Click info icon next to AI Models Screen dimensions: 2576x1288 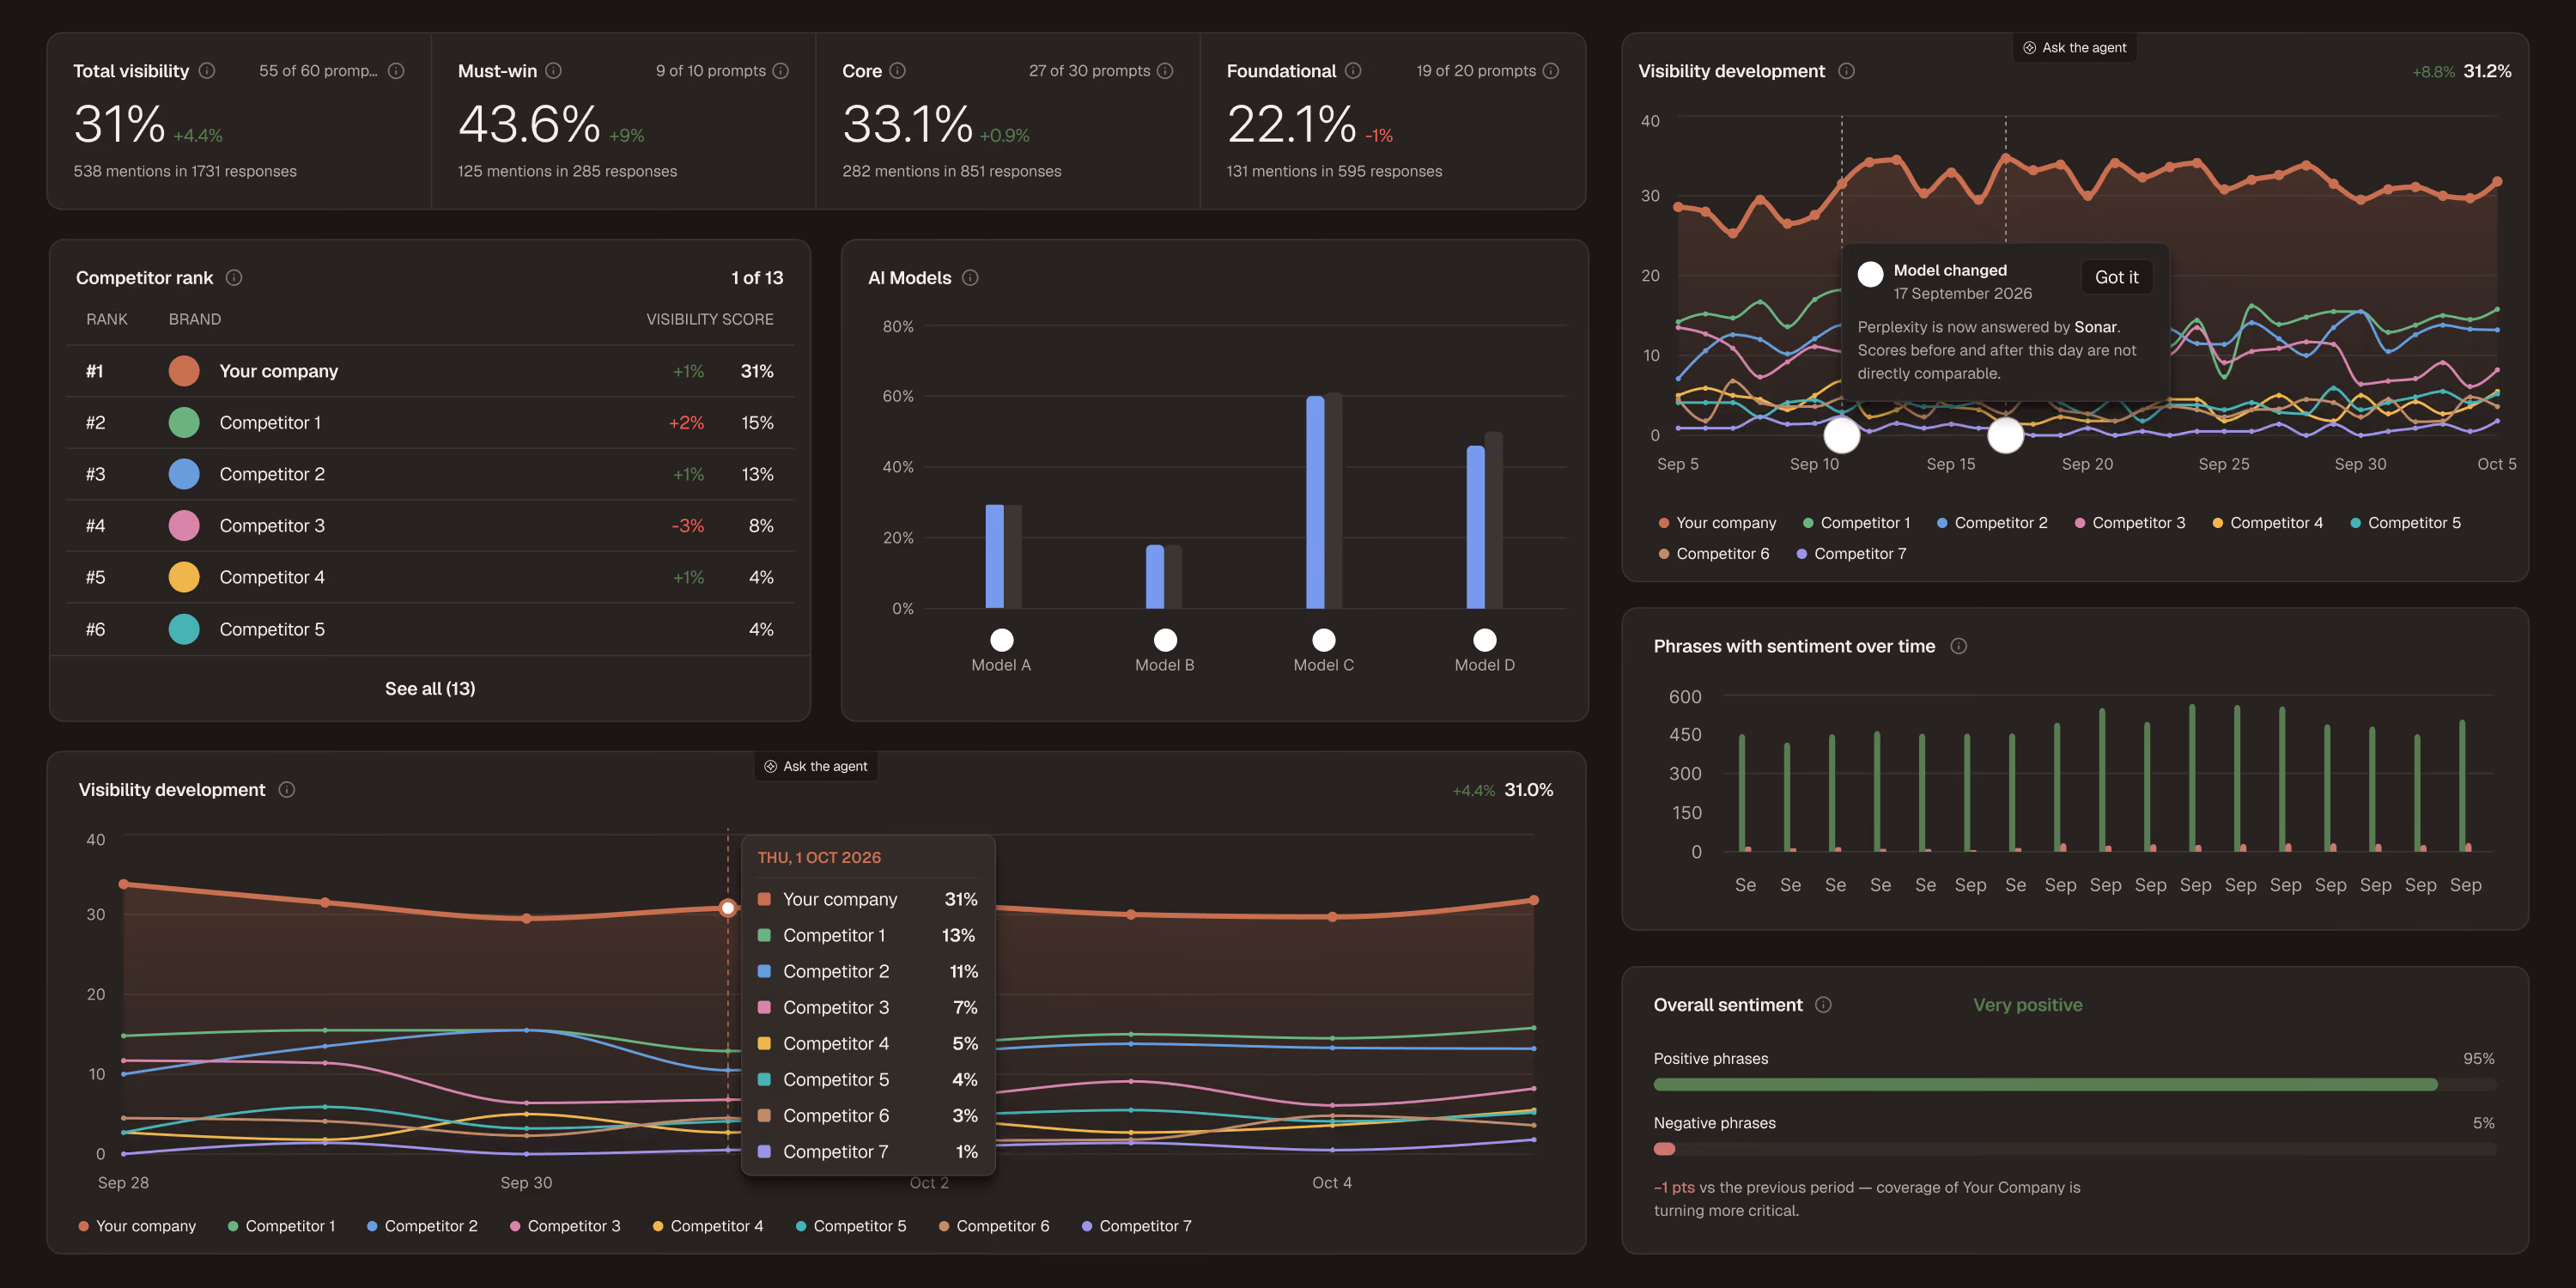click(970, 278)
